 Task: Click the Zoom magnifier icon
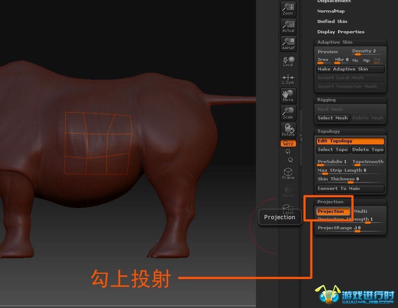point(288,9)
